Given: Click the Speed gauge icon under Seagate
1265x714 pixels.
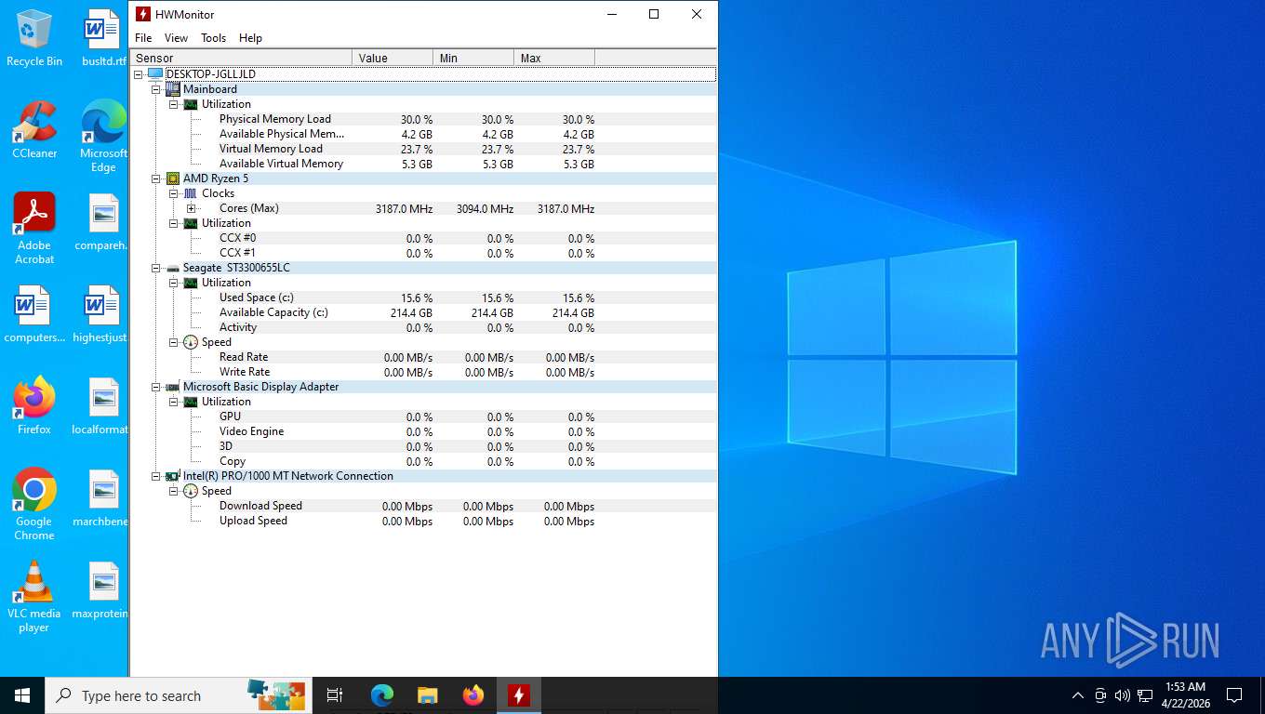Looking at the screenshot, I should [x=191, y=342].
